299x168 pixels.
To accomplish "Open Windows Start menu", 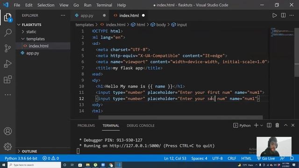I will pos(4,165).
